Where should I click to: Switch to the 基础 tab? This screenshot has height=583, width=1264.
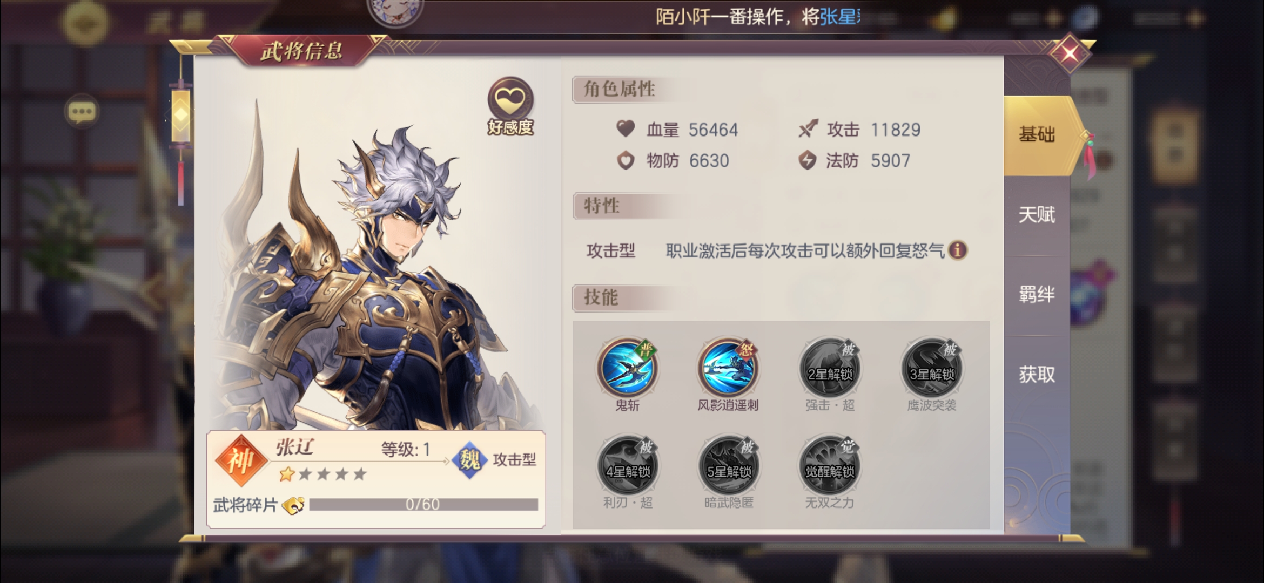[1037, 135]
